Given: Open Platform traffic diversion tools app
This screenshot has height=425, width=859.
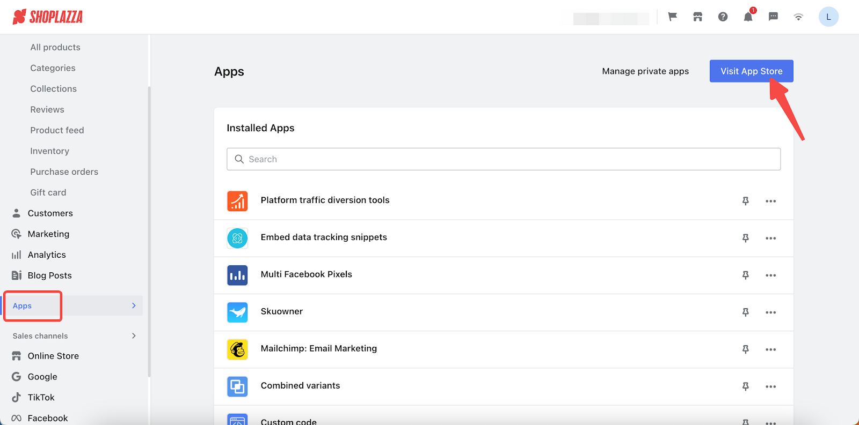Looking at the screenshot, I should coord(325,200).
